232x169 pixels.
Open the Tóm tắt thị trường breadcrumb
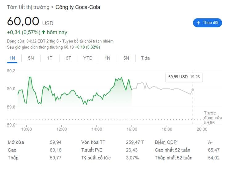pos(28,7)
